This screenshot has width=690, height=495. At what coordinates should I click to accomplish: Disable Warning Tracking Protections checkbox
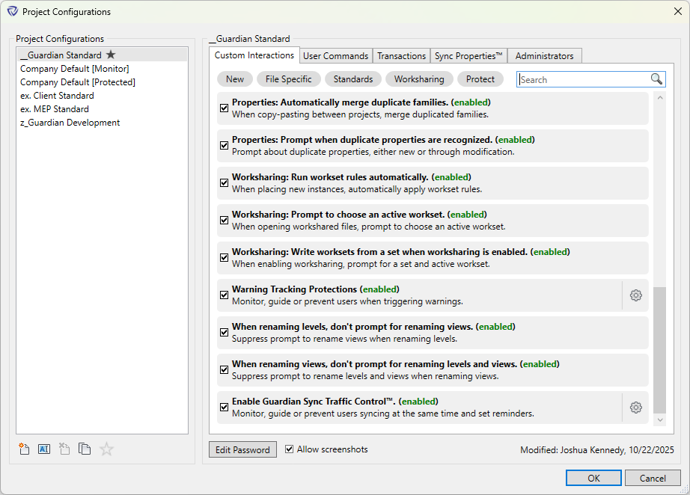224,295
